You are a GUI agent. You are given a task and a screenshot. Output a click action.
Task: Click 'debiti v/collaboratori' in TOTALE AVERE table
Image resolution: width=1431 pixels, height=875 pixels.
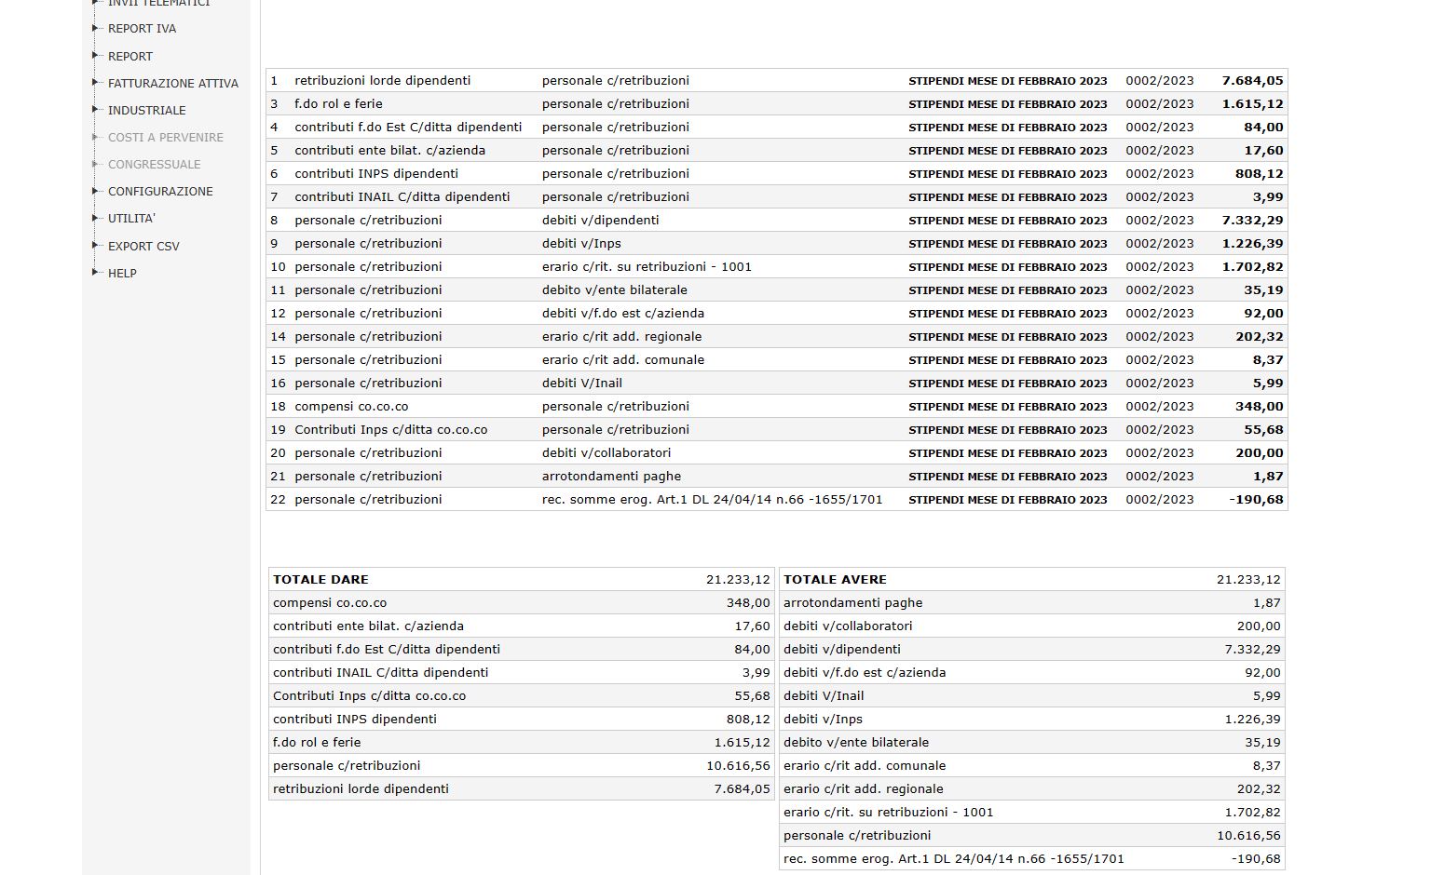pyautogui.click(x=848, y=626)
